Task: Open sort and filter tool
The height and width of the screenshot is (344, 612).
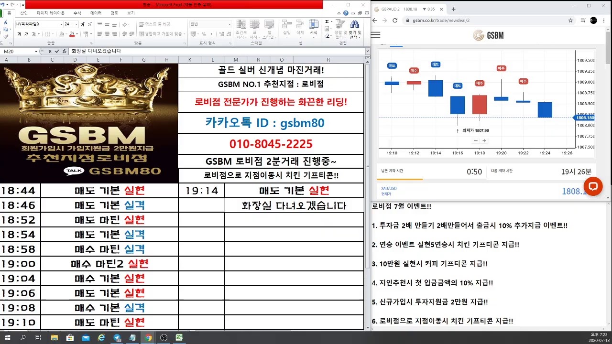Action: tap(339, 30)
